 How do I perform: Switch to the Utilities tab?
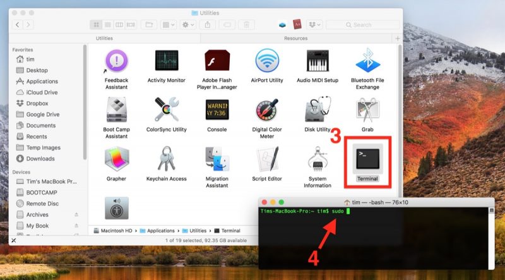point(104,39)
